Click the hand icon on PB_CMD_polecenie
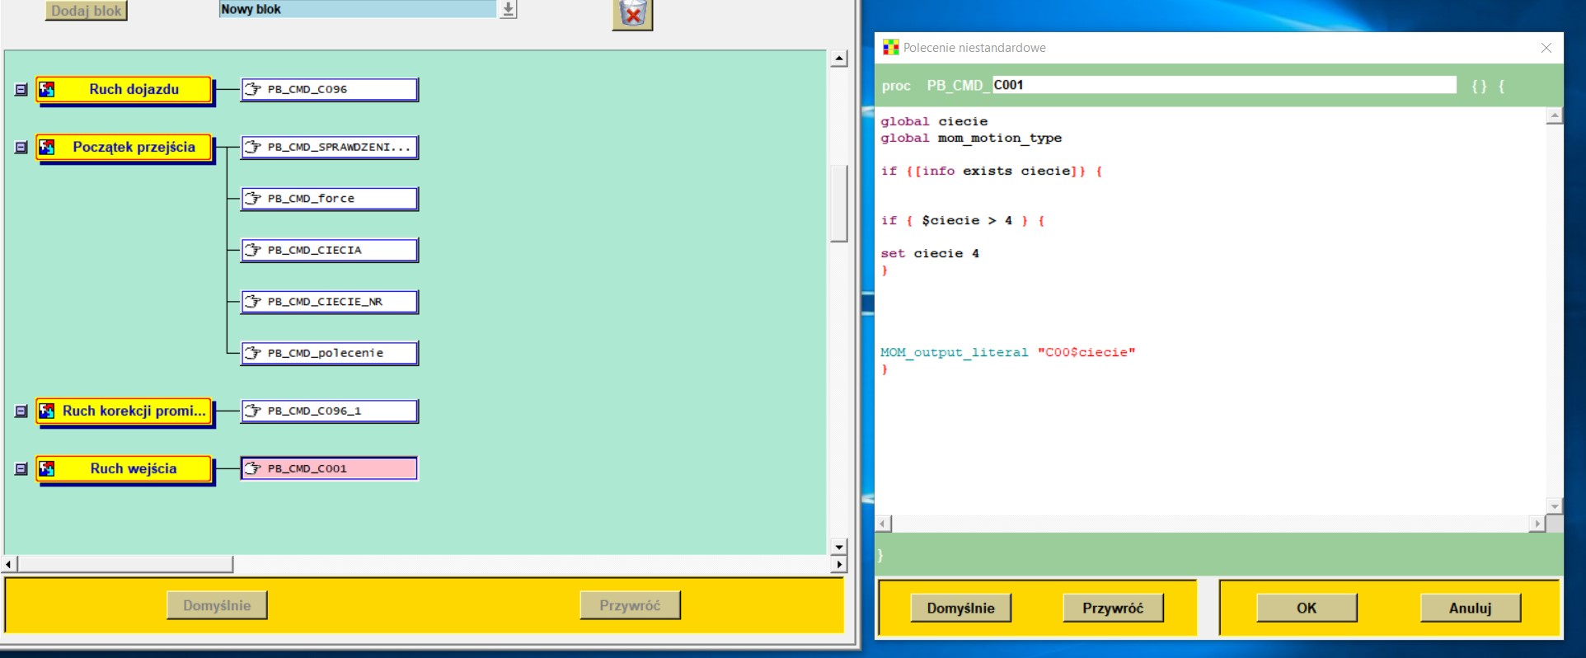This screenshot has height=658, width=1586. (x=253, y=353)
